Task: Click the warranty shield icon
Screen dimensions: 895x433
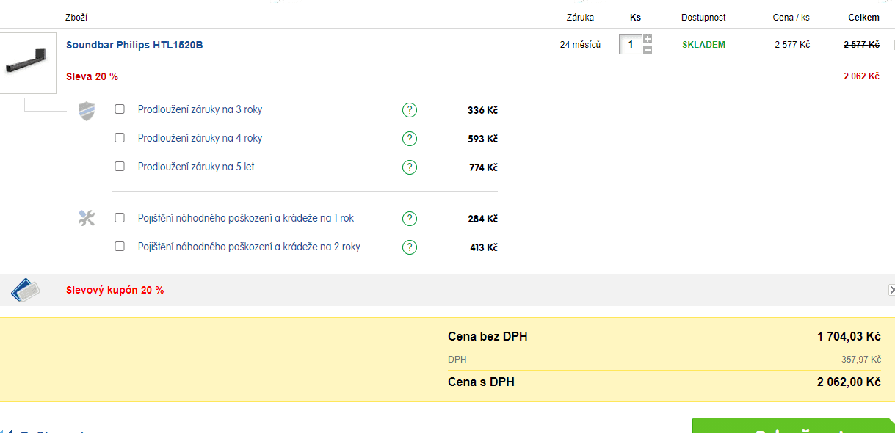Action: [x=87, y=112]
